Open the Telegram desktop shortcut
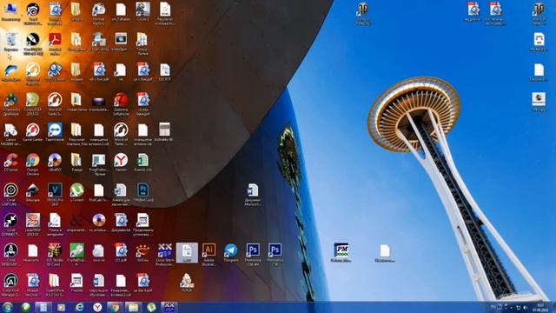The image size is (556, 313). pyautogui.click(x=230, y=253)
